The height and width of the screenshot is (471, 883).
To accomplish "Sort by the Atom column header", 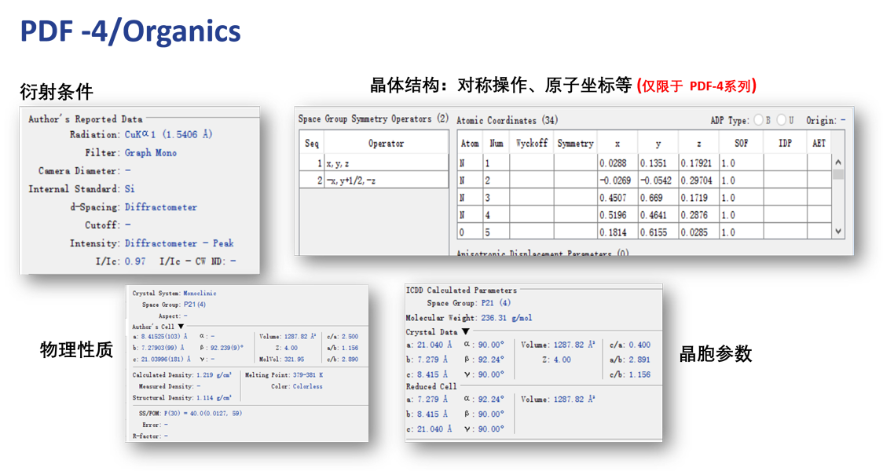I will tap(470, 144).
